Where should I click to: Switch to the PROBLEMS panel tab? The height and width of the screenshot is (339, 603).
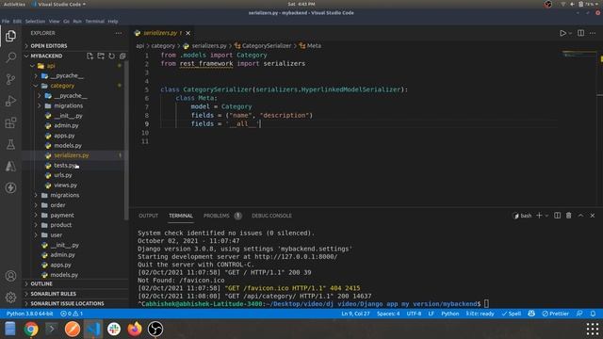216,216
